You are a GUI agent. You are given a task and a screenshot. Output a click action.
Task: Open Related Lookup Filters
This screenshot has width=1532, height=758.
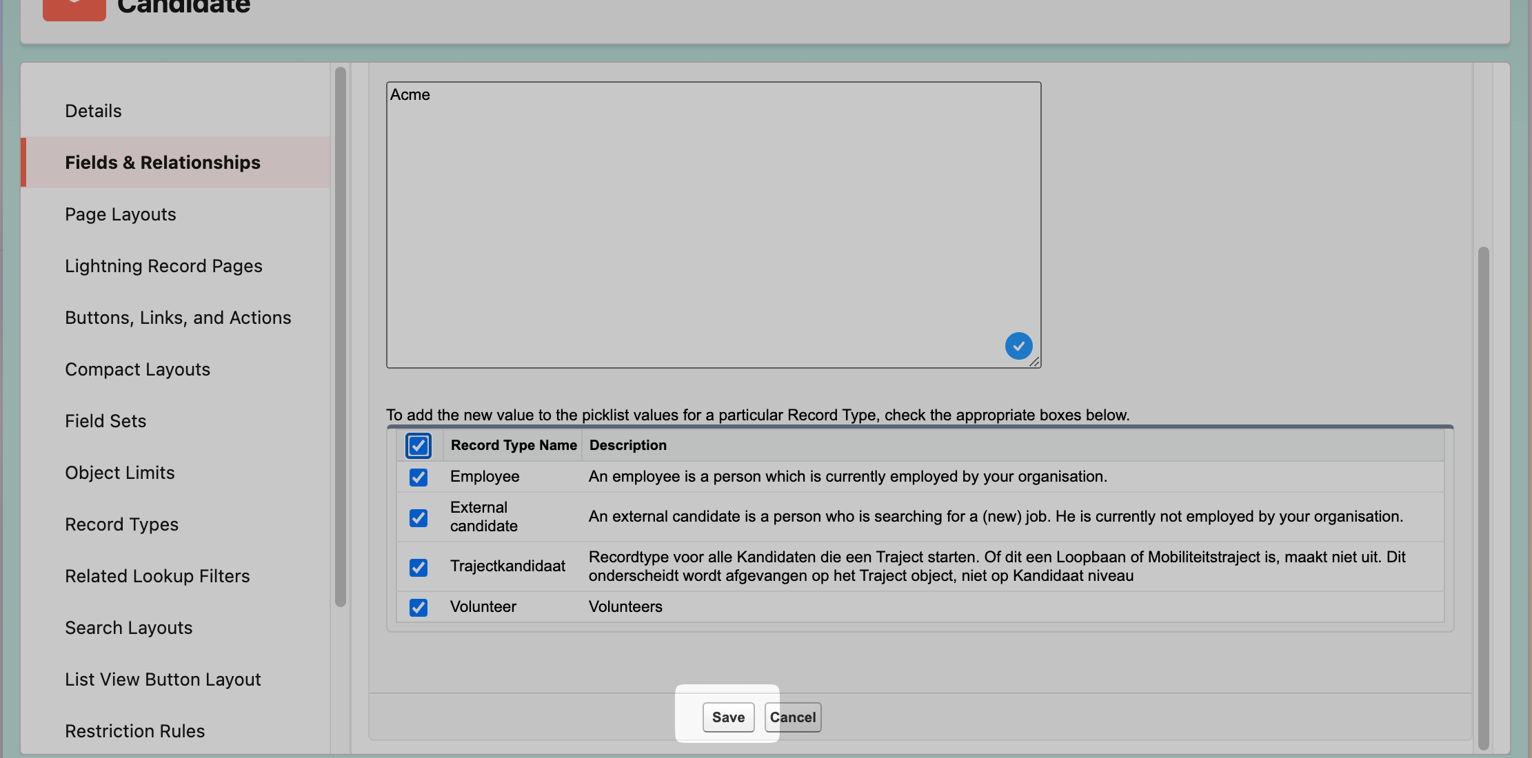pyautogui.click(x=157, y=576)
